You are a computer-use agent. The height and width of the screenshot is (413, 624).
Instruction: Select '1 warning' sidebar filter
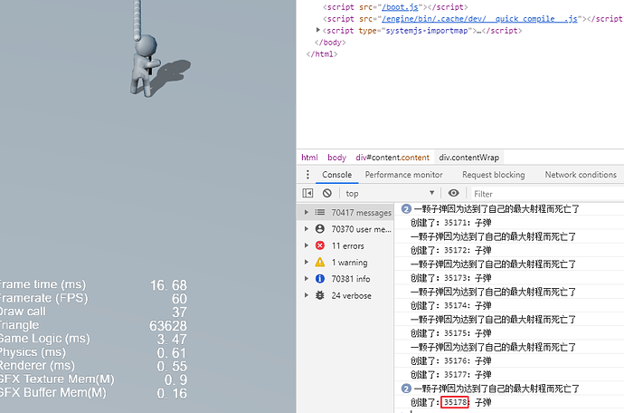[x=345, y=262]
